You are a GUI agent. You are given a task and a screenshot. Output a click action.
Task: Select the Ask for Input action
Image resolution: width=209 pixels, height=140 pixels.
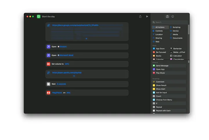click(169, 93)
